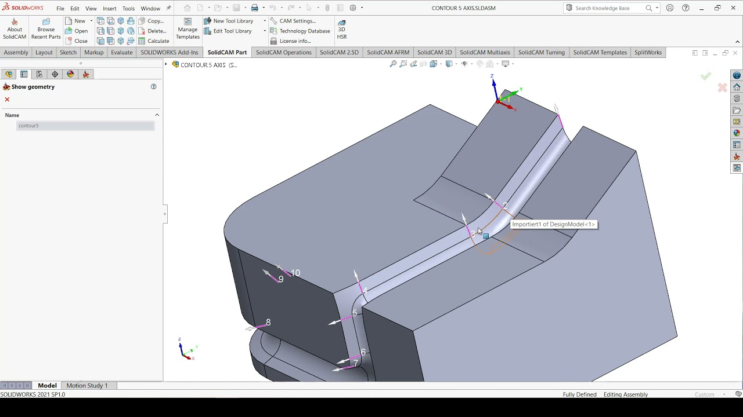This screenshot has height=417, width=743.
Task: Open the Insert menu
Action: pyautogui.click(x=110, y=9)
